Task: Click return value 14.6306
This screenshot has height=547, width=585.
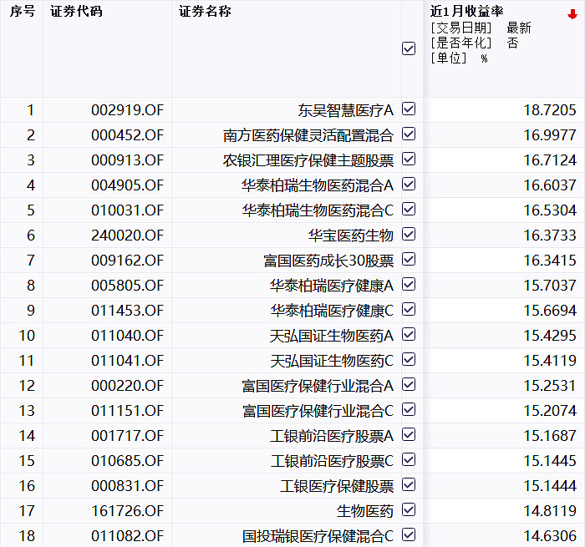Action: 550,536
